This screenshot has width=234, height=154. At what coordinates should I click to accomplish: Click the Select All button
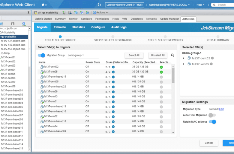pyautogui.click(x=134, y=55)
